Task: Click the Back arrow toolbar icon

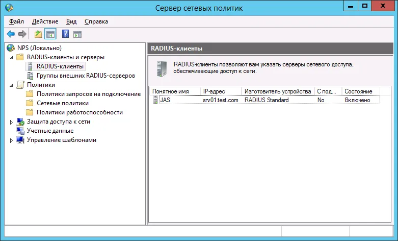Action: click(11, 34)
